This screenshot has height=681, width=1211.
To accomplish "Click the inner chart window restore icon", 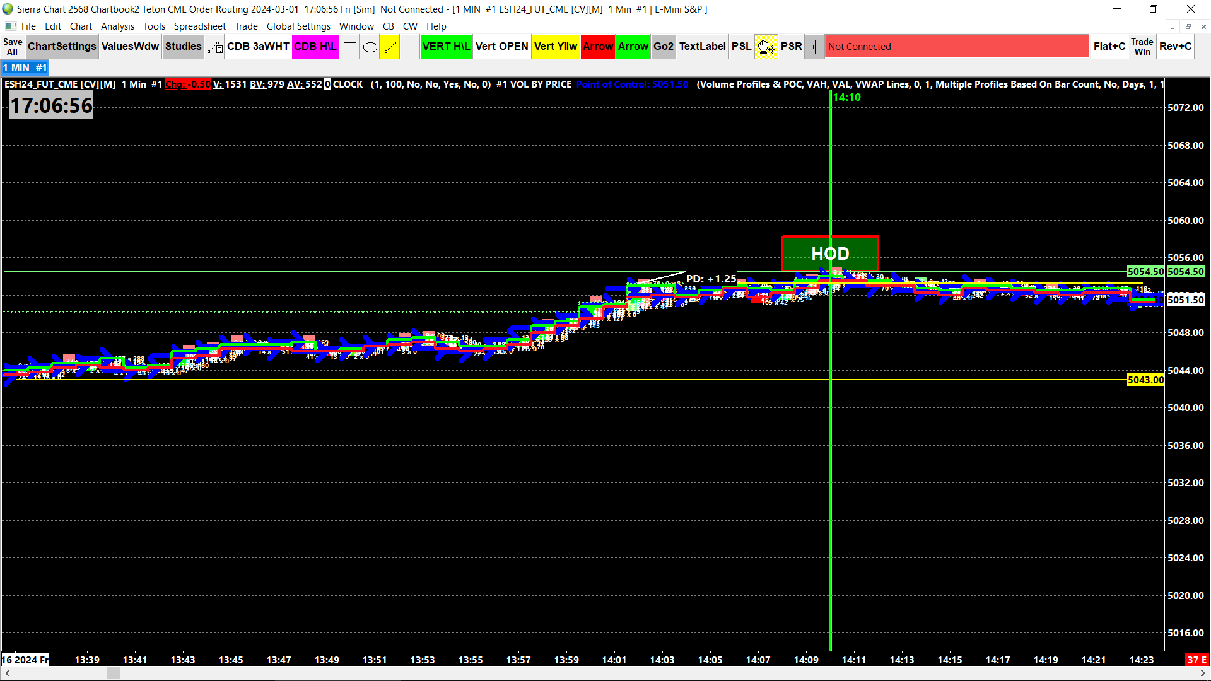I will (x=1188, y=26).
